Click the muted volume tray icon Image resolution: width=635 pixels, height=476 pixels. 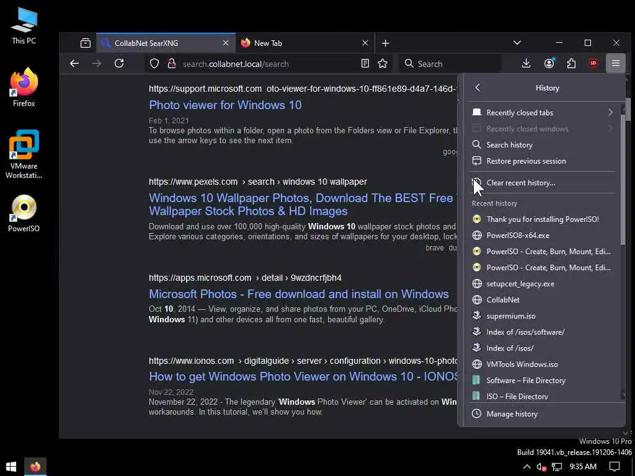[x=541, y=467]
